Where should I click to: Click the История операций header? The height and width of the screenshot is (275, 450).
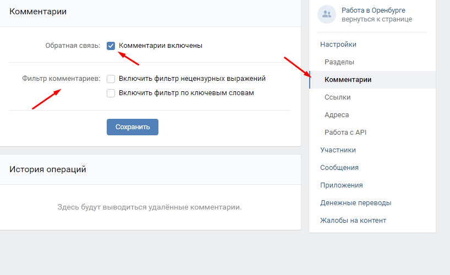[48, 169]
